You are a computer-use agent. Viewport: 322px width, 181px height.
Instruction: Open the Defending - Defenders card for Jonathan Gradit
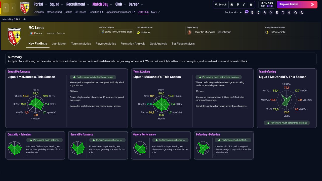click(x=224, y=145)
